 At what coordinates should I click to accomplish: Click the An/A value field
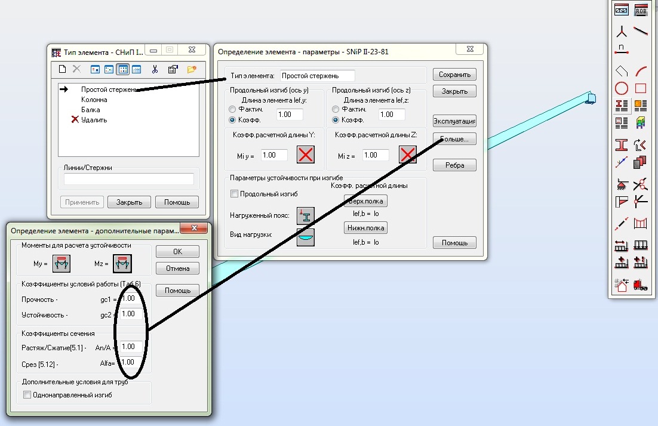click(131, 347)
